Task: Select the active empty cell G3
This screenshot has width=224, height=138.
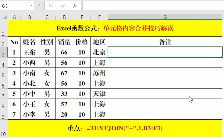Action: pyautogui.click(x=165, y=52)
